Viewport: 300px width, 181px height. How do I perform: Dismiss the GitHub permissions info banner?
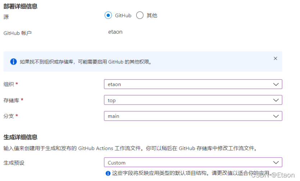[275, 59]
